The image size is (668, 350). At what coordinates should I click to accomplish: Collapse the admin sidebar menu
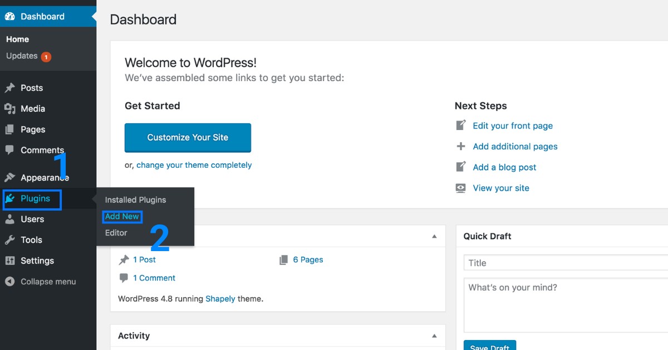tap(40, 282)
